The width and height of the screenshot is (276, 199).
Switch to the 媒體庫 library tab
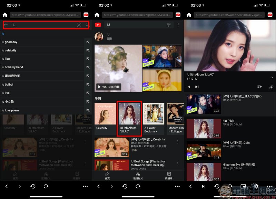[x=169, y=176]
